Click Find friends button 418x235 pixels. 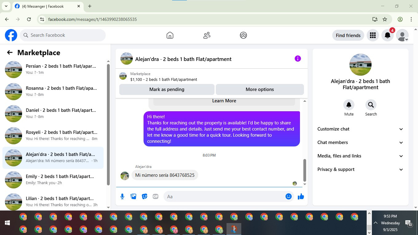click(x=348, y=35)
